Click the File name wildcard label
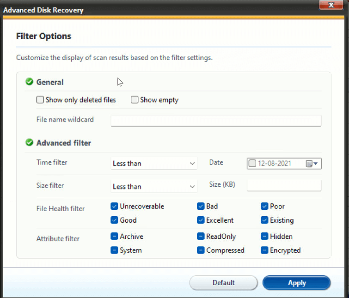This screenshot has height=298, width=349. click(65, 119)
